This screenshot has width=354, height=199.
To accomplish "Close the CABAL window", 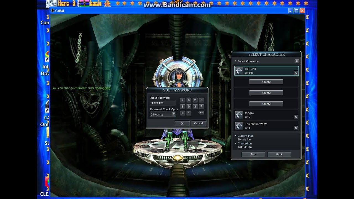I will 302,11.
